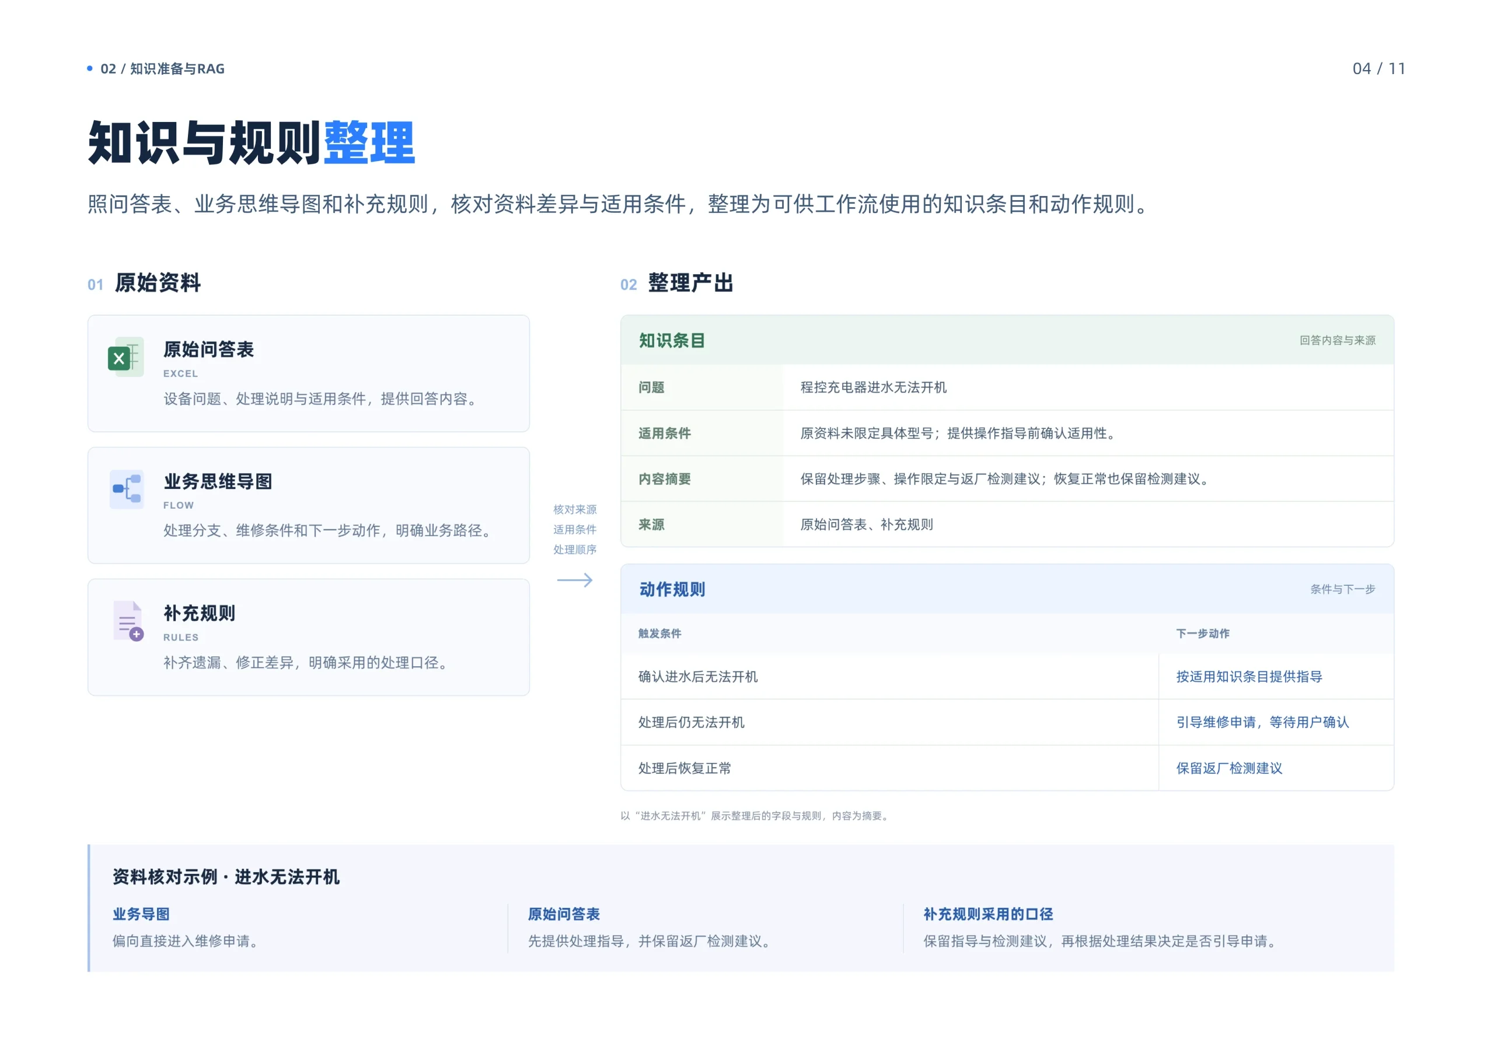
Task: Click the 知识条目 table header
Action: click(1007, 340)
